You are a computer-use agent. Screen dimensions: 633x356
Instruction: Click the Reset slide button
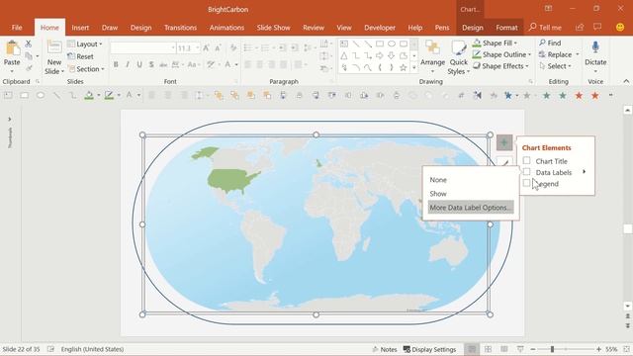click(80, 56)
